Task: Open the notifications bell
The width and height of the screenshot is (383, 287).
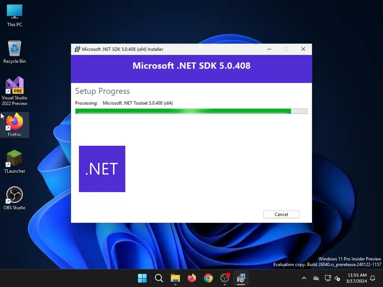Action: pyautogui.click(x=373, y=278)
